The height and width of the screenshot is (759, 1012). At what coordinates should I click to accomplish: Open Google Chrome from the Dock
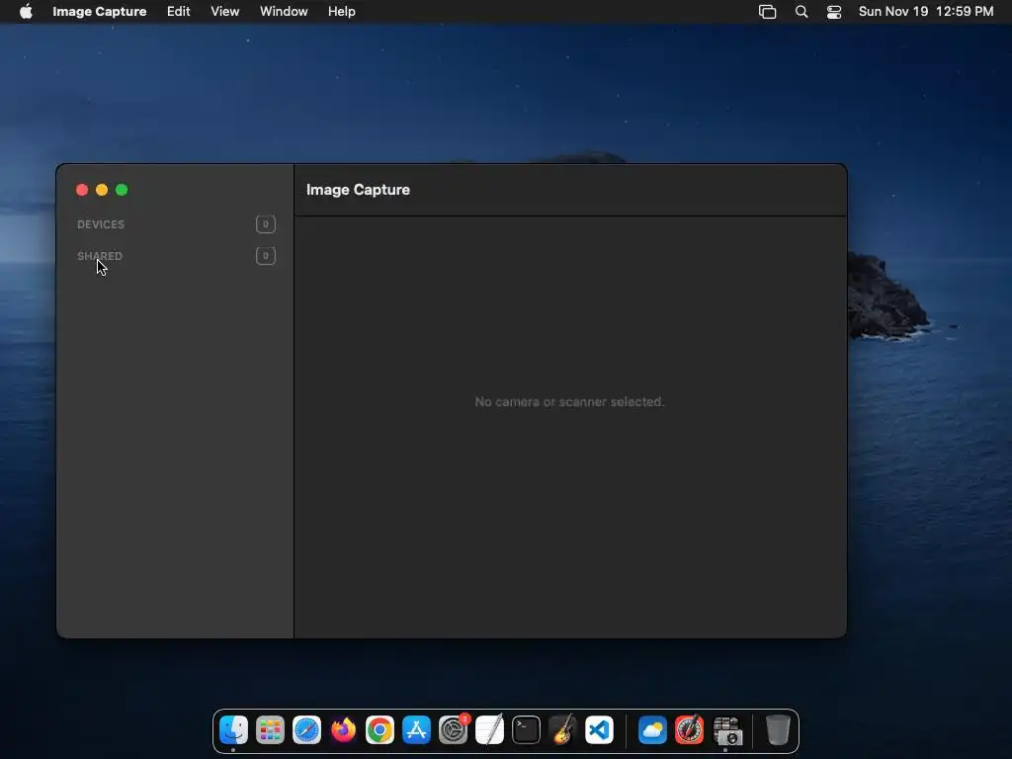point(379,730)
